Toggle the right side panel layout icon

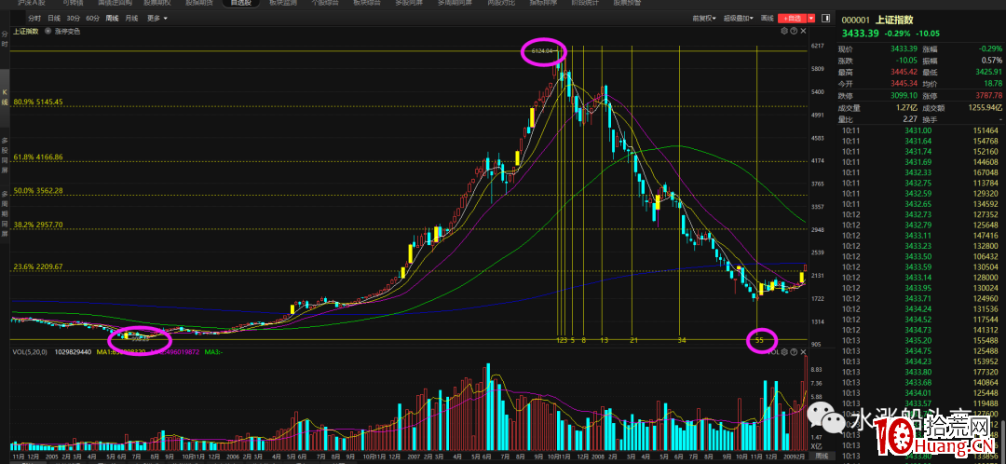click(x=824, y=18)
